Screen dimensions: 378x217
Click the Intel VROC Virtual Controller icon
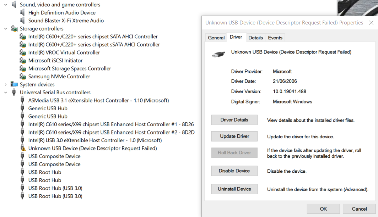coord(23,52)
